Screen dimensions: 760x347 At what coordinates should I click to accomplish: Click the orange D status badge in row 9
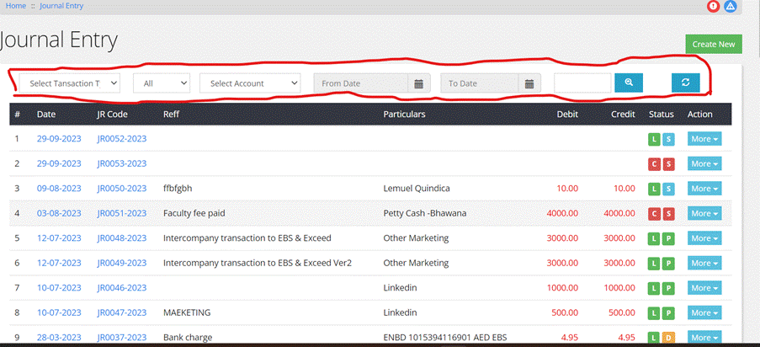pyautogui.click(x=668, y=338)
